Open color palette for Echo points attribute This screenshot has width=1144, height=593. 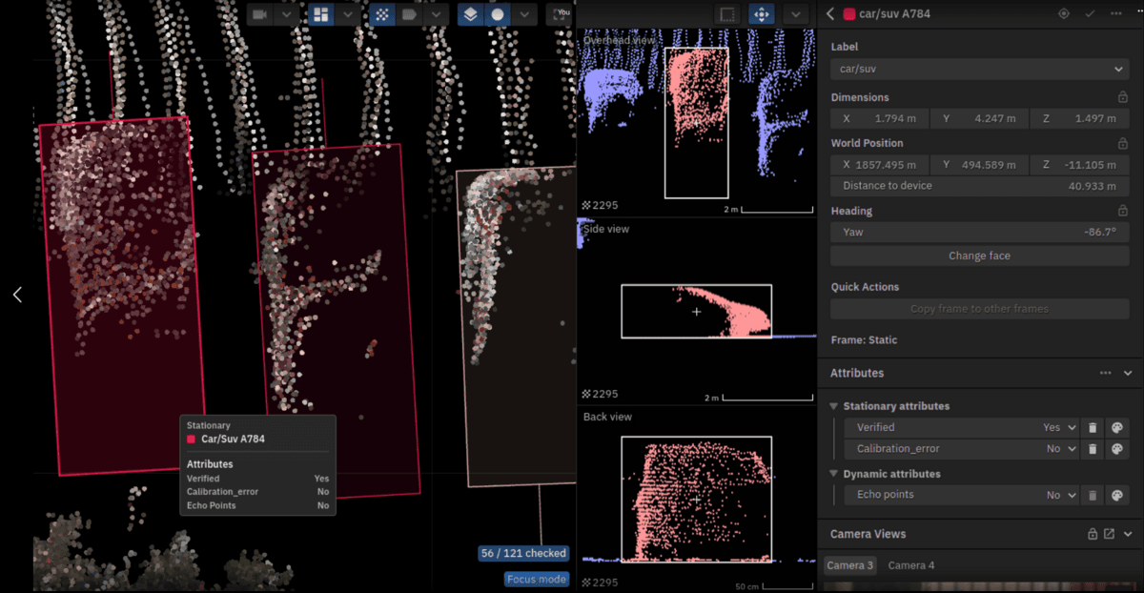pyautogui.click(x=1118, y=495)
